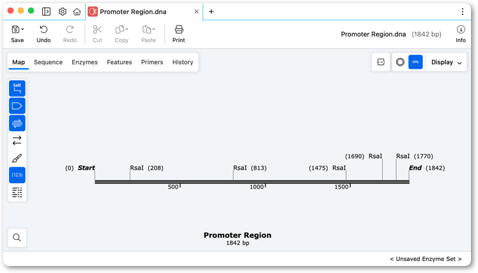Open the Save dropdown arrow
The height and width of the screenshot is (273, 478).
[22, 29]
